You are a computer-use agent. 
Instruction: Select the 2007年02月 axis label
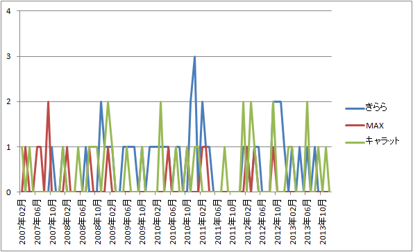[23, 222]
